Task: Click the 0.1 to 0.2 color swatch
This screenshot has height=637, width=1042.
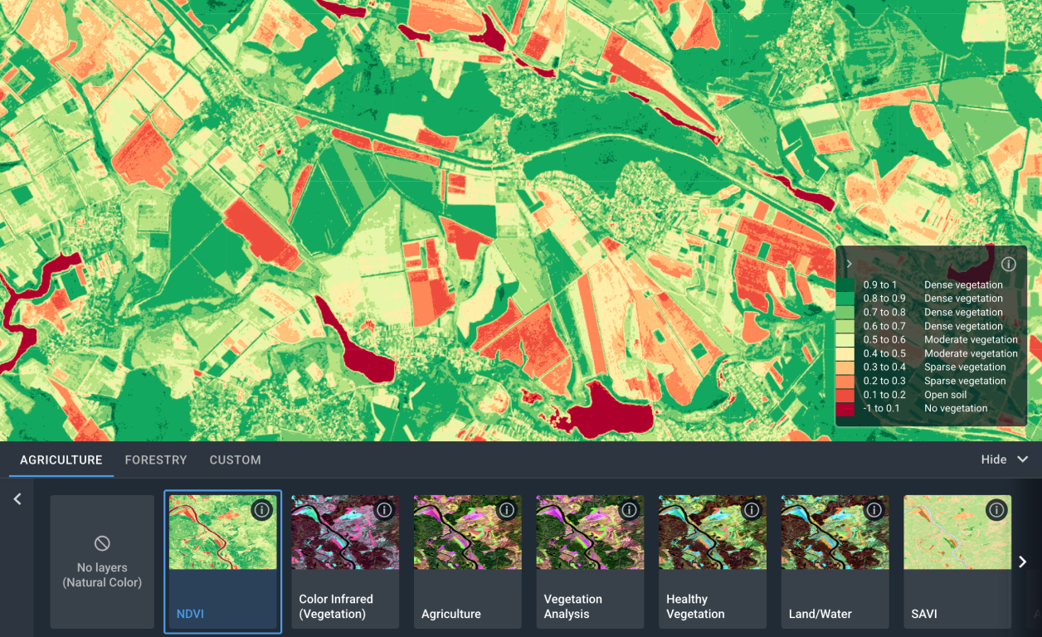Action: [845, 395]
